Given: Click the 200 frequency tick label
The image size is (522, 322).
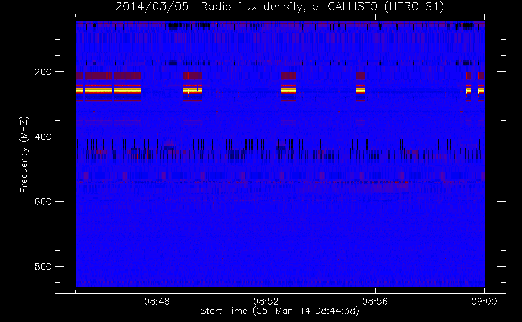Looking at the screenshot, I should [43, 72].
